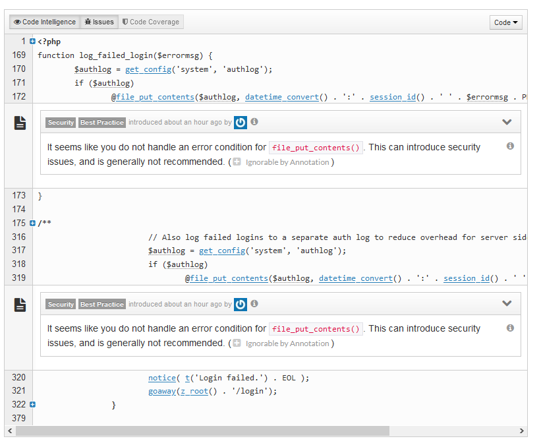
Task: Toggle the Code Coverage button
Action: click(x=151, y=22)
